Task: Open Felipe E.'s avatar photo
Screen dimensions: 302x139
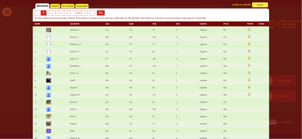Action: [x=49, y=124]
